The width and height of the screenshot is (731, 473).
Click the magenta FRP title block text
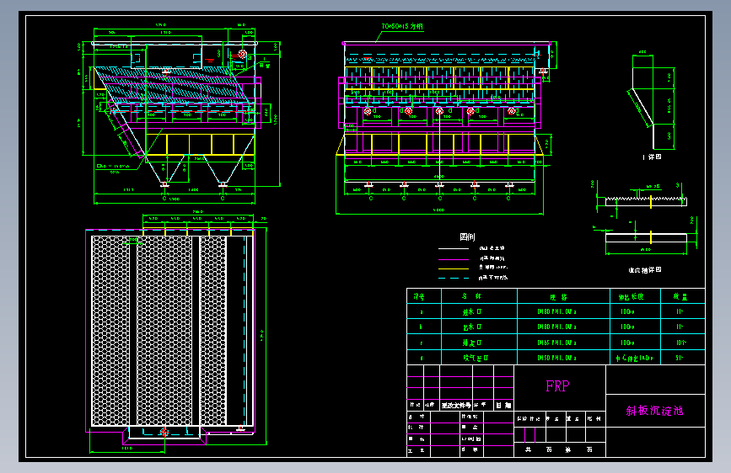[557, 386]
